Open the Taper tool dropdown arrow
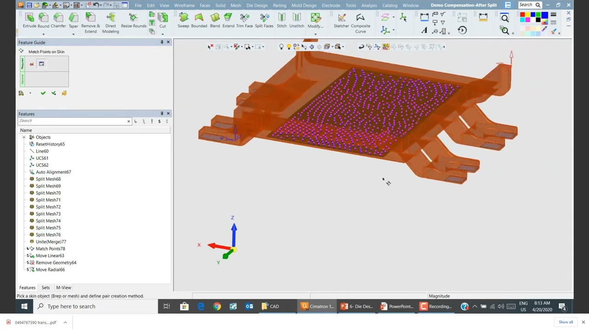The width and height of the screenshot is (589, 331). tap(73, 34)
